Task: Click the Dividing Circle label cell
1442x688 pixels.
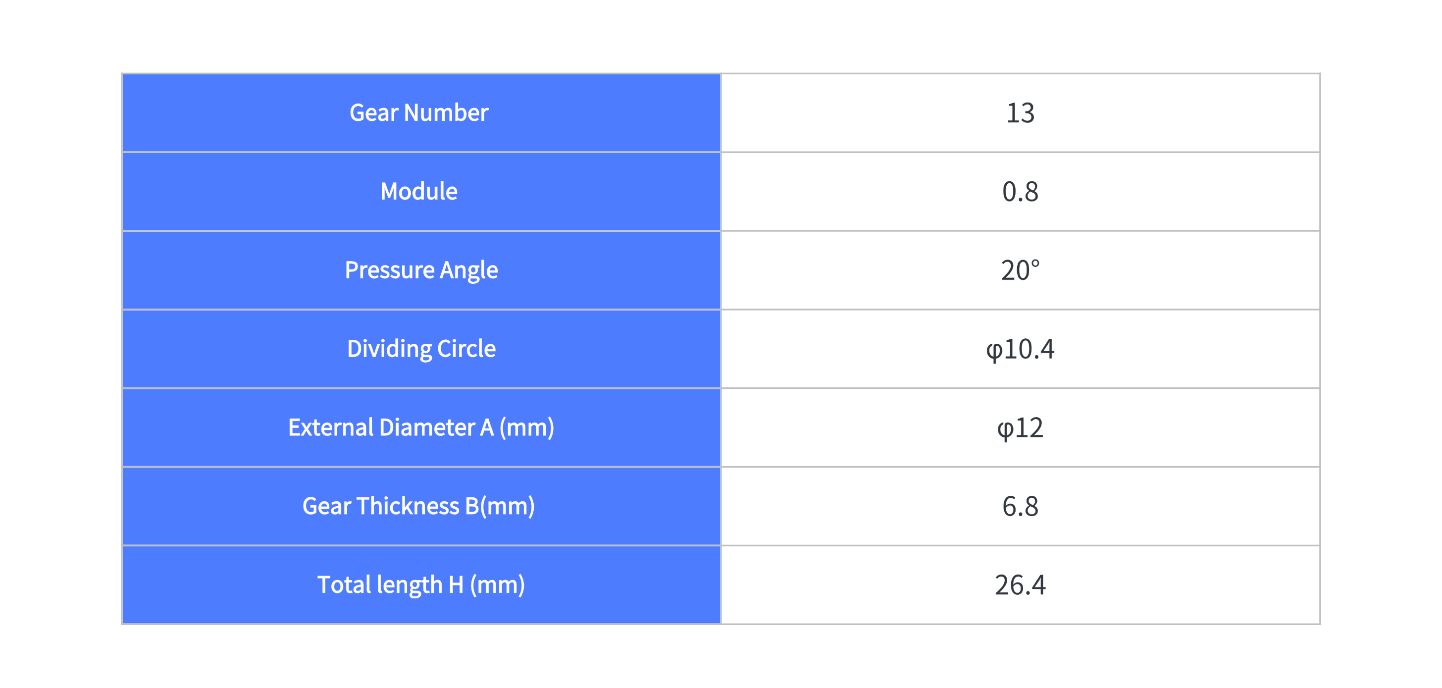Action: [421, 349]
